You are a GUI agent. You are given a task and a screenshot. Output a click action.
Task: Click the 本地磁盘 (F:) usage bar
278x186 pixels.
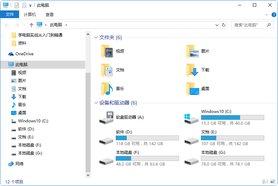point(147,159)
